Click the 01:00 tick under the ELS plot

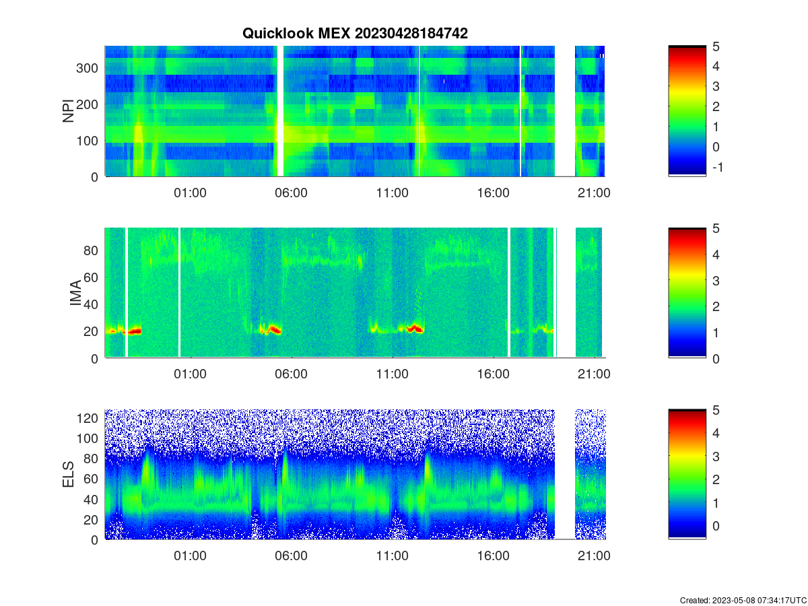190,556
